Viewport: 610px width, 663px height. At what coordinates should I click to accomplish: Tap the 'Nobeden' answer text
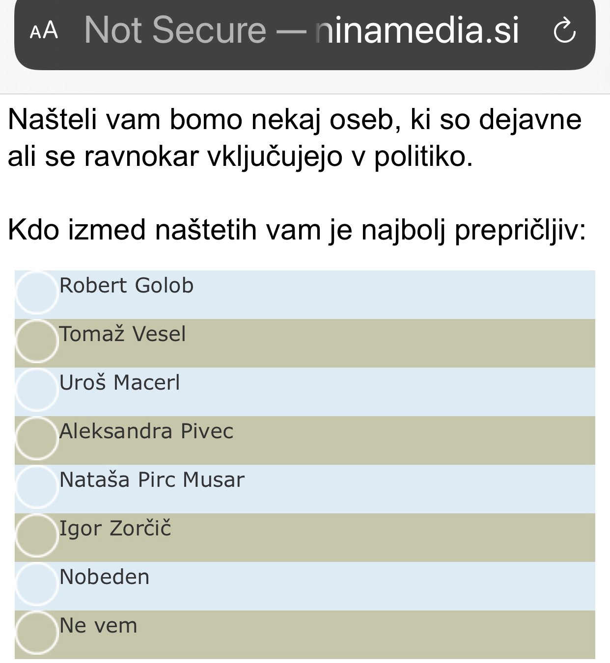[104, 577]
